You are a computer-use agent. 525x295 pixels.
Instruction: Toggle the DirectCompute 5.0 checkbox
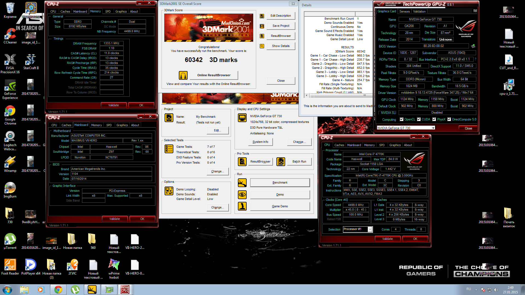[x=449, y=119]
